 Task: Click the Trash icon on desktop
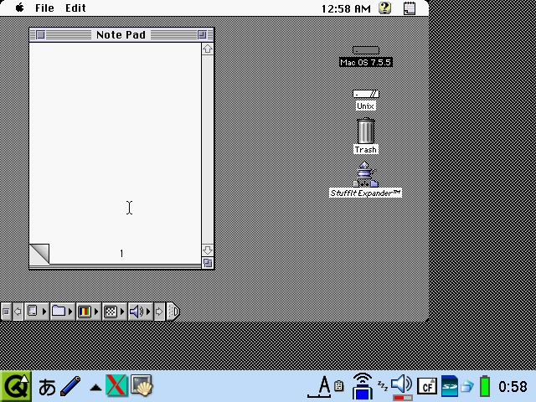pos(366,132)
